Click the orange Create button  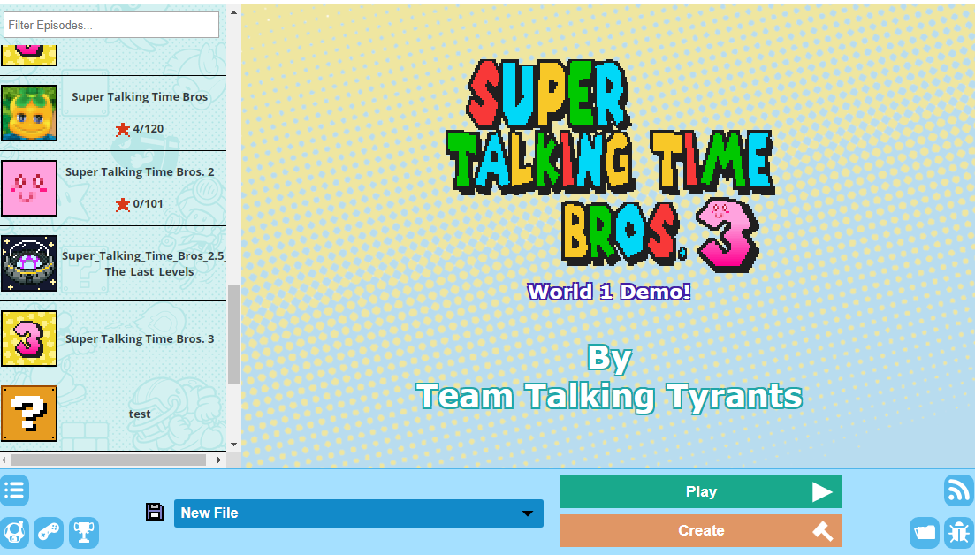(701, 531)
